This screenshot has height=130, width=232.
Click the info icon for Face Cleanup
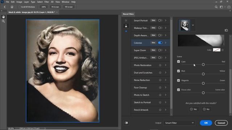pyautogui.click(x=160, y=87)
